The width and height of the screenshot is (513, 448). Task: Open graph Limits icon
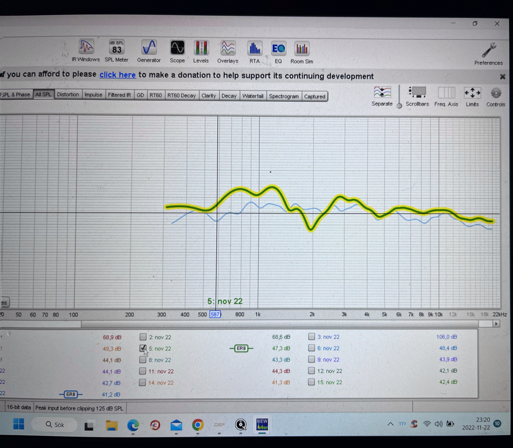472,97
